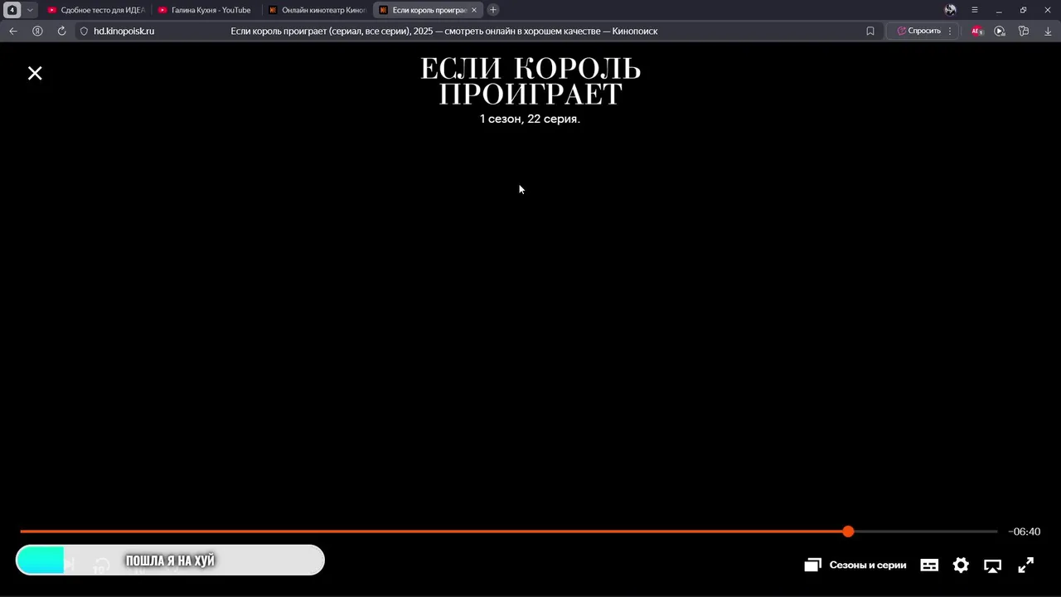Click the Если король проиграет series title
1061x597 pixels.
[530, 81]
